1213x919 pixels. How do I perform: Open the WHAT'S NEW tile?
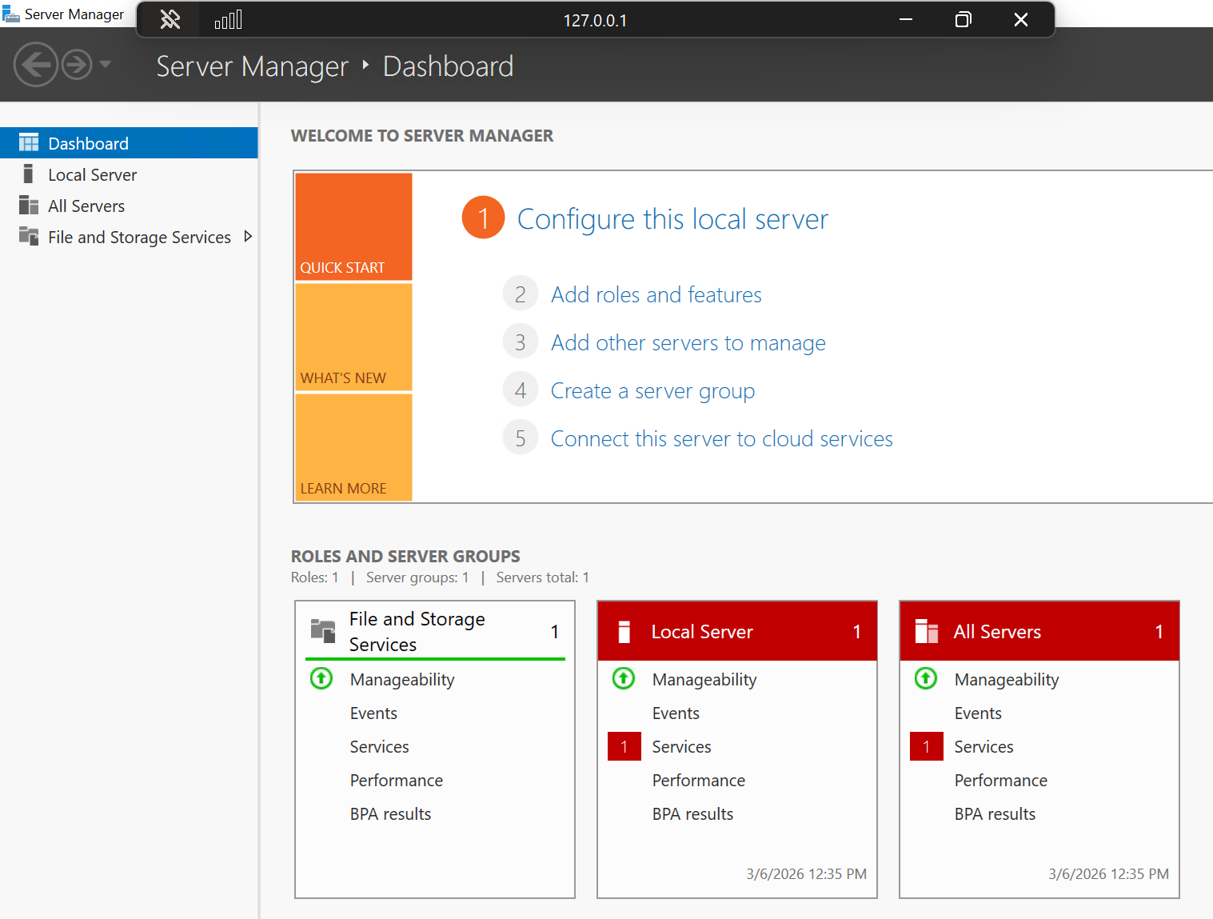click(353, 338)
